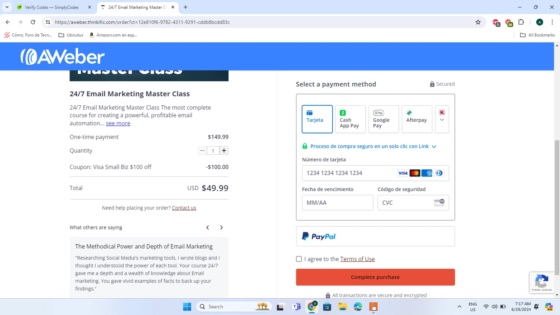Click the Tarjeta card icon

(309, 113)
